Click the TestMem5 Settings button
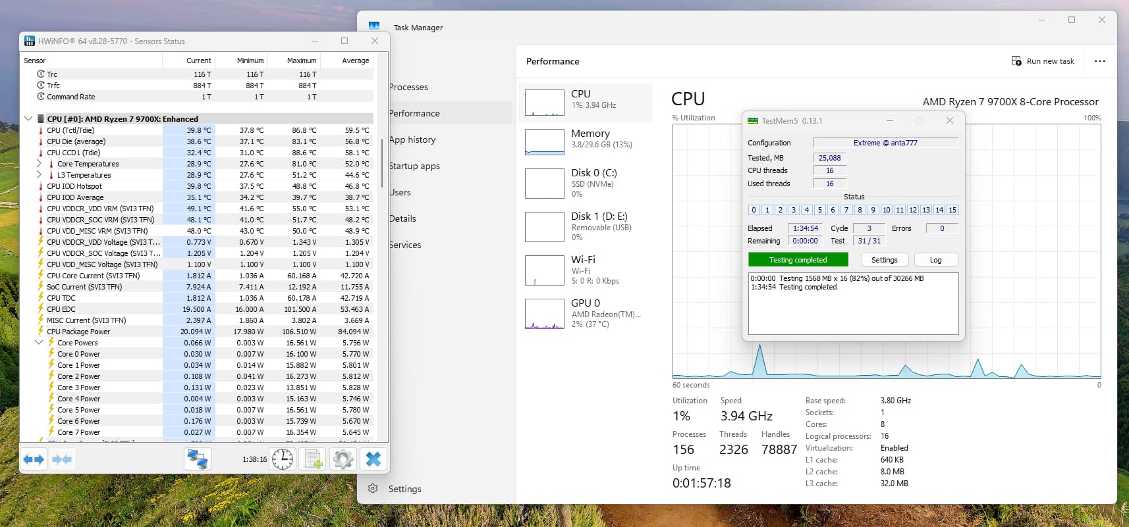The width and height of the screenshot is (1129, 527). coord(884,260)
